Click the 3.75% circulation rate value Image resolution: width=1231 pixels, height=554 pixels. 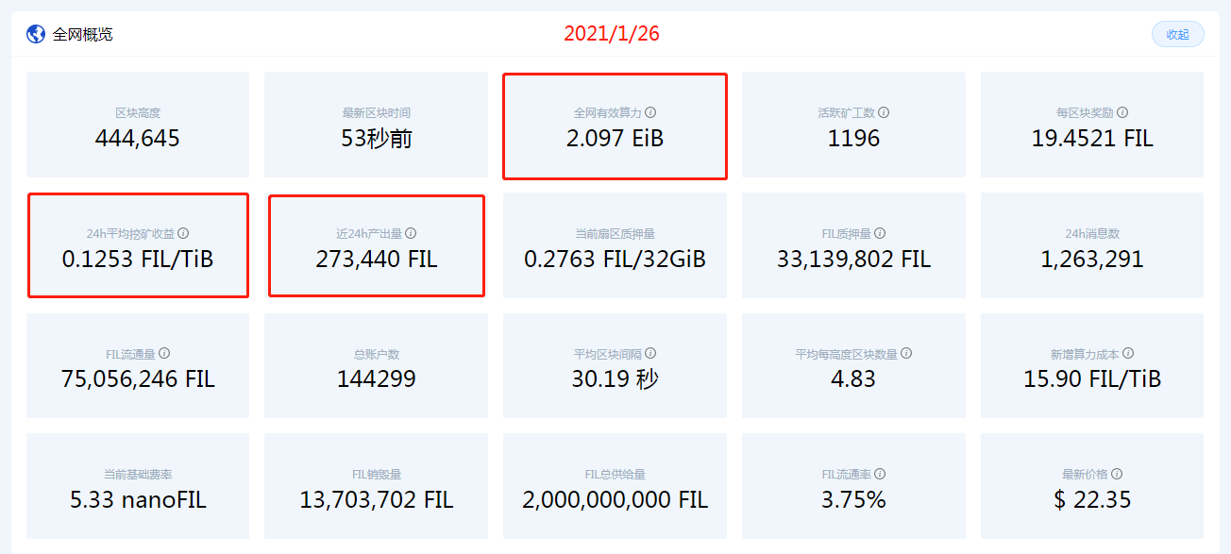[853, 500]
